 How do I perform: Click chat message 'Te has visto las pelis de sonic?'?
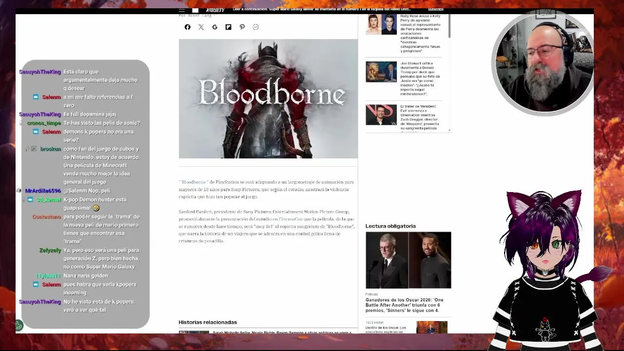point(101,123)
